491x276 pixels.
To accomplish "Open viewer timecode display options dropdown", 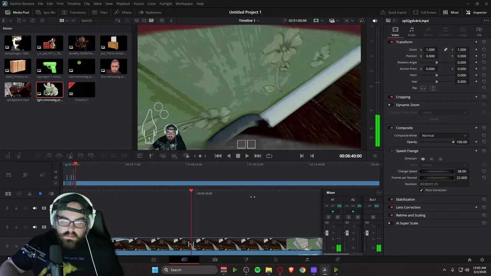I will click(375, 156).
